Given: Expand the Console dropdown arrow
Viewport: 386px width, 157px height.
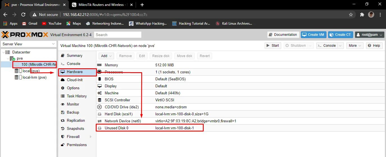Looking at the screenshot, I should pyautogui.click(x=340, y=46).
